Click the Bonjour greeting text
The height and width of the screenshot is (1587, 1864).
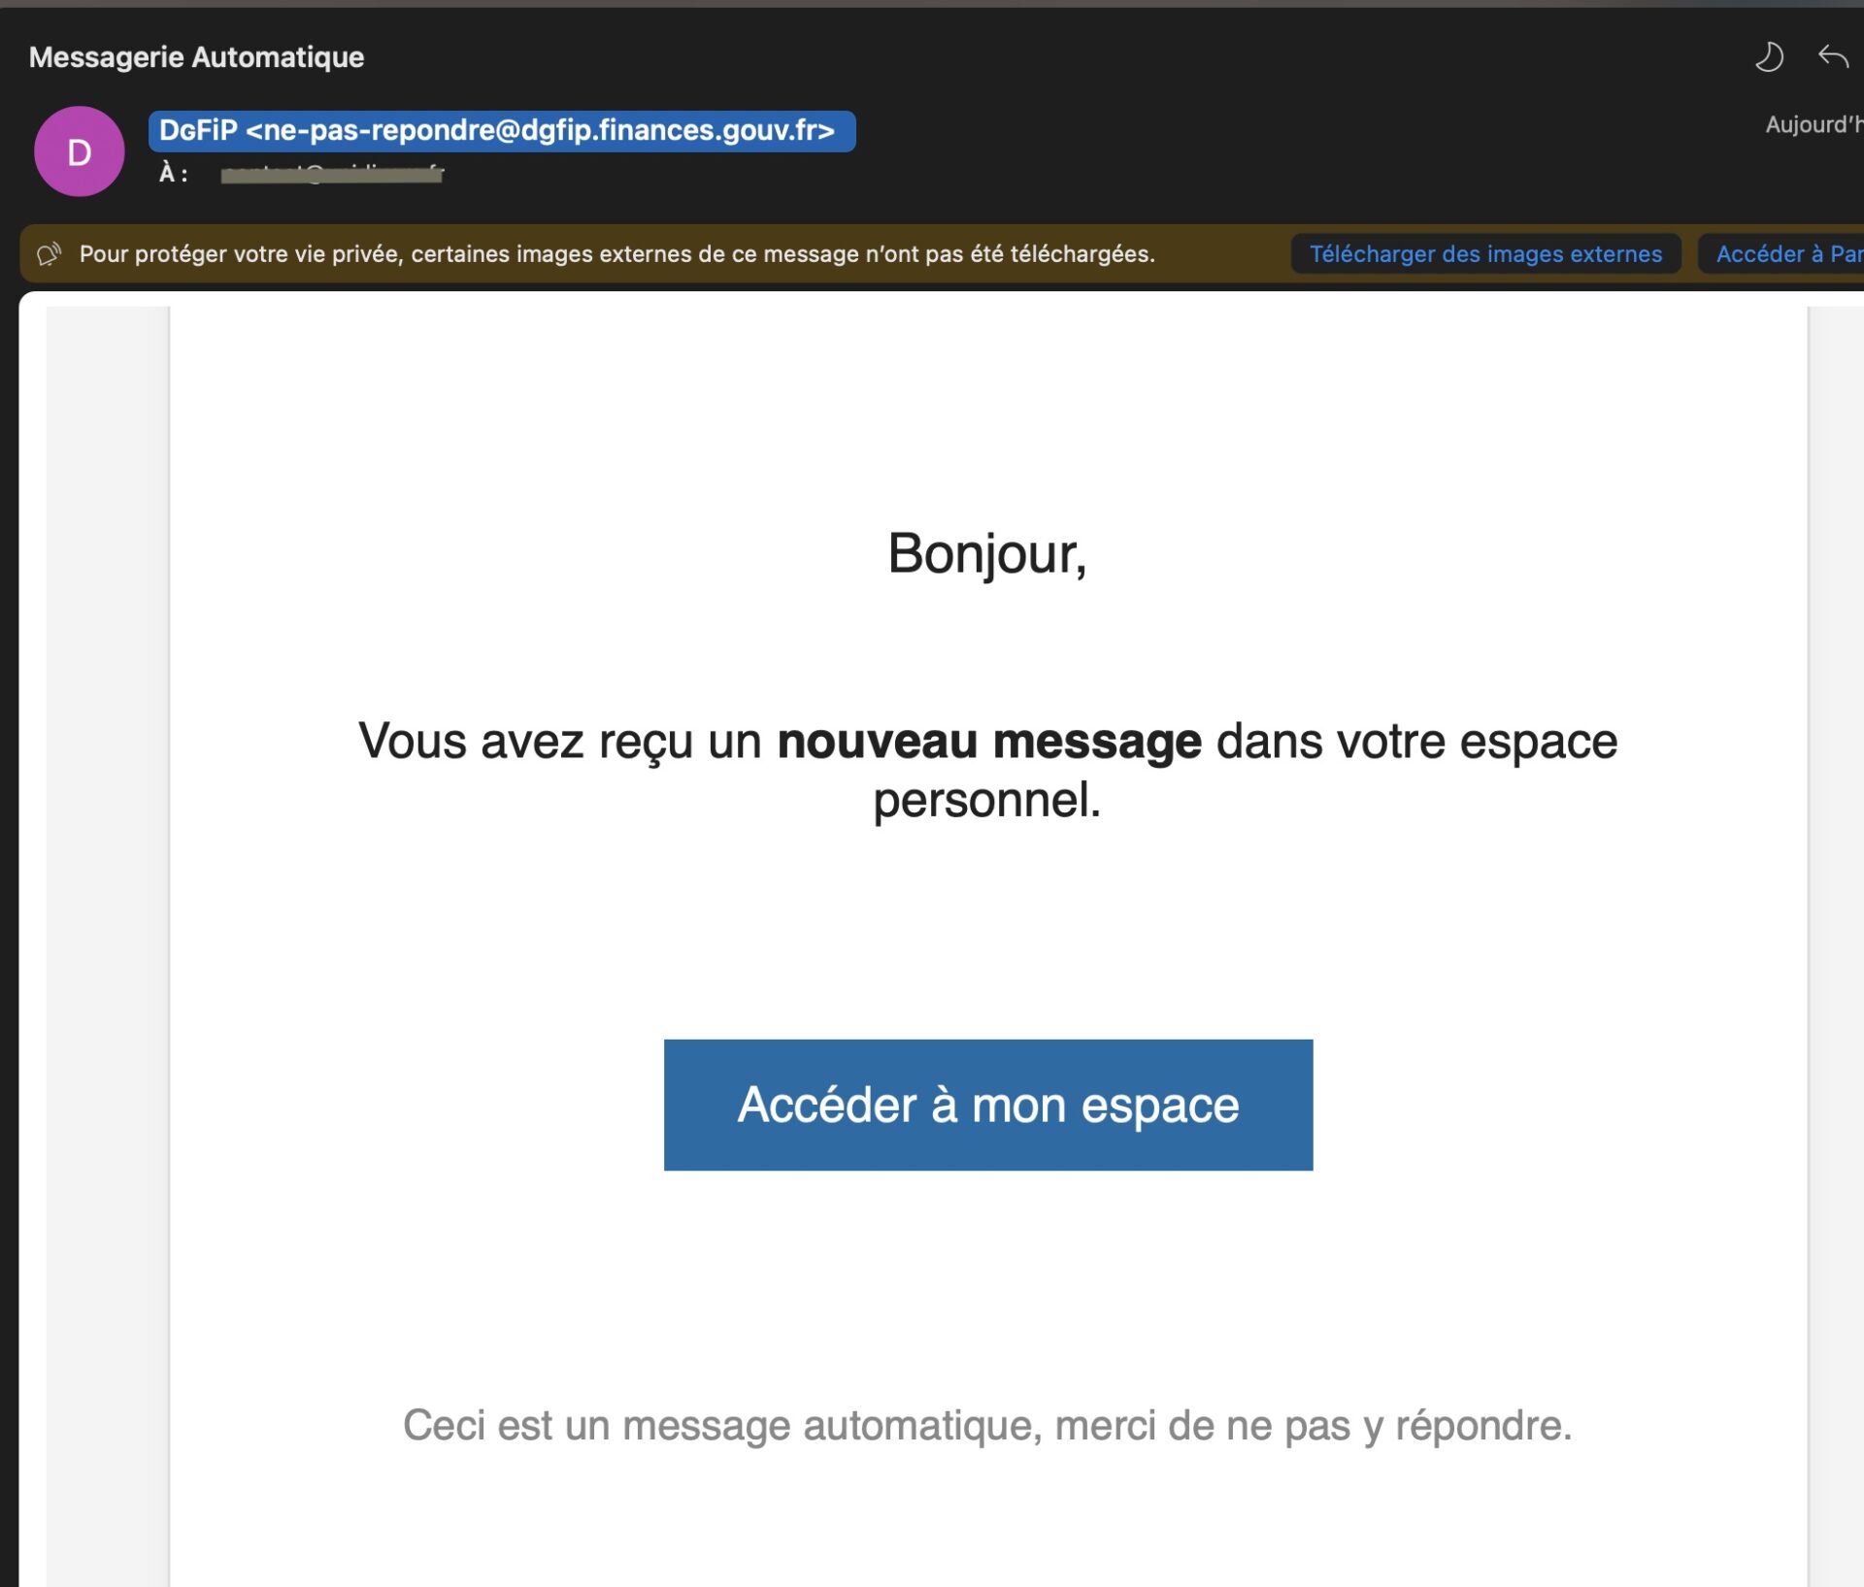coord(987,554)
